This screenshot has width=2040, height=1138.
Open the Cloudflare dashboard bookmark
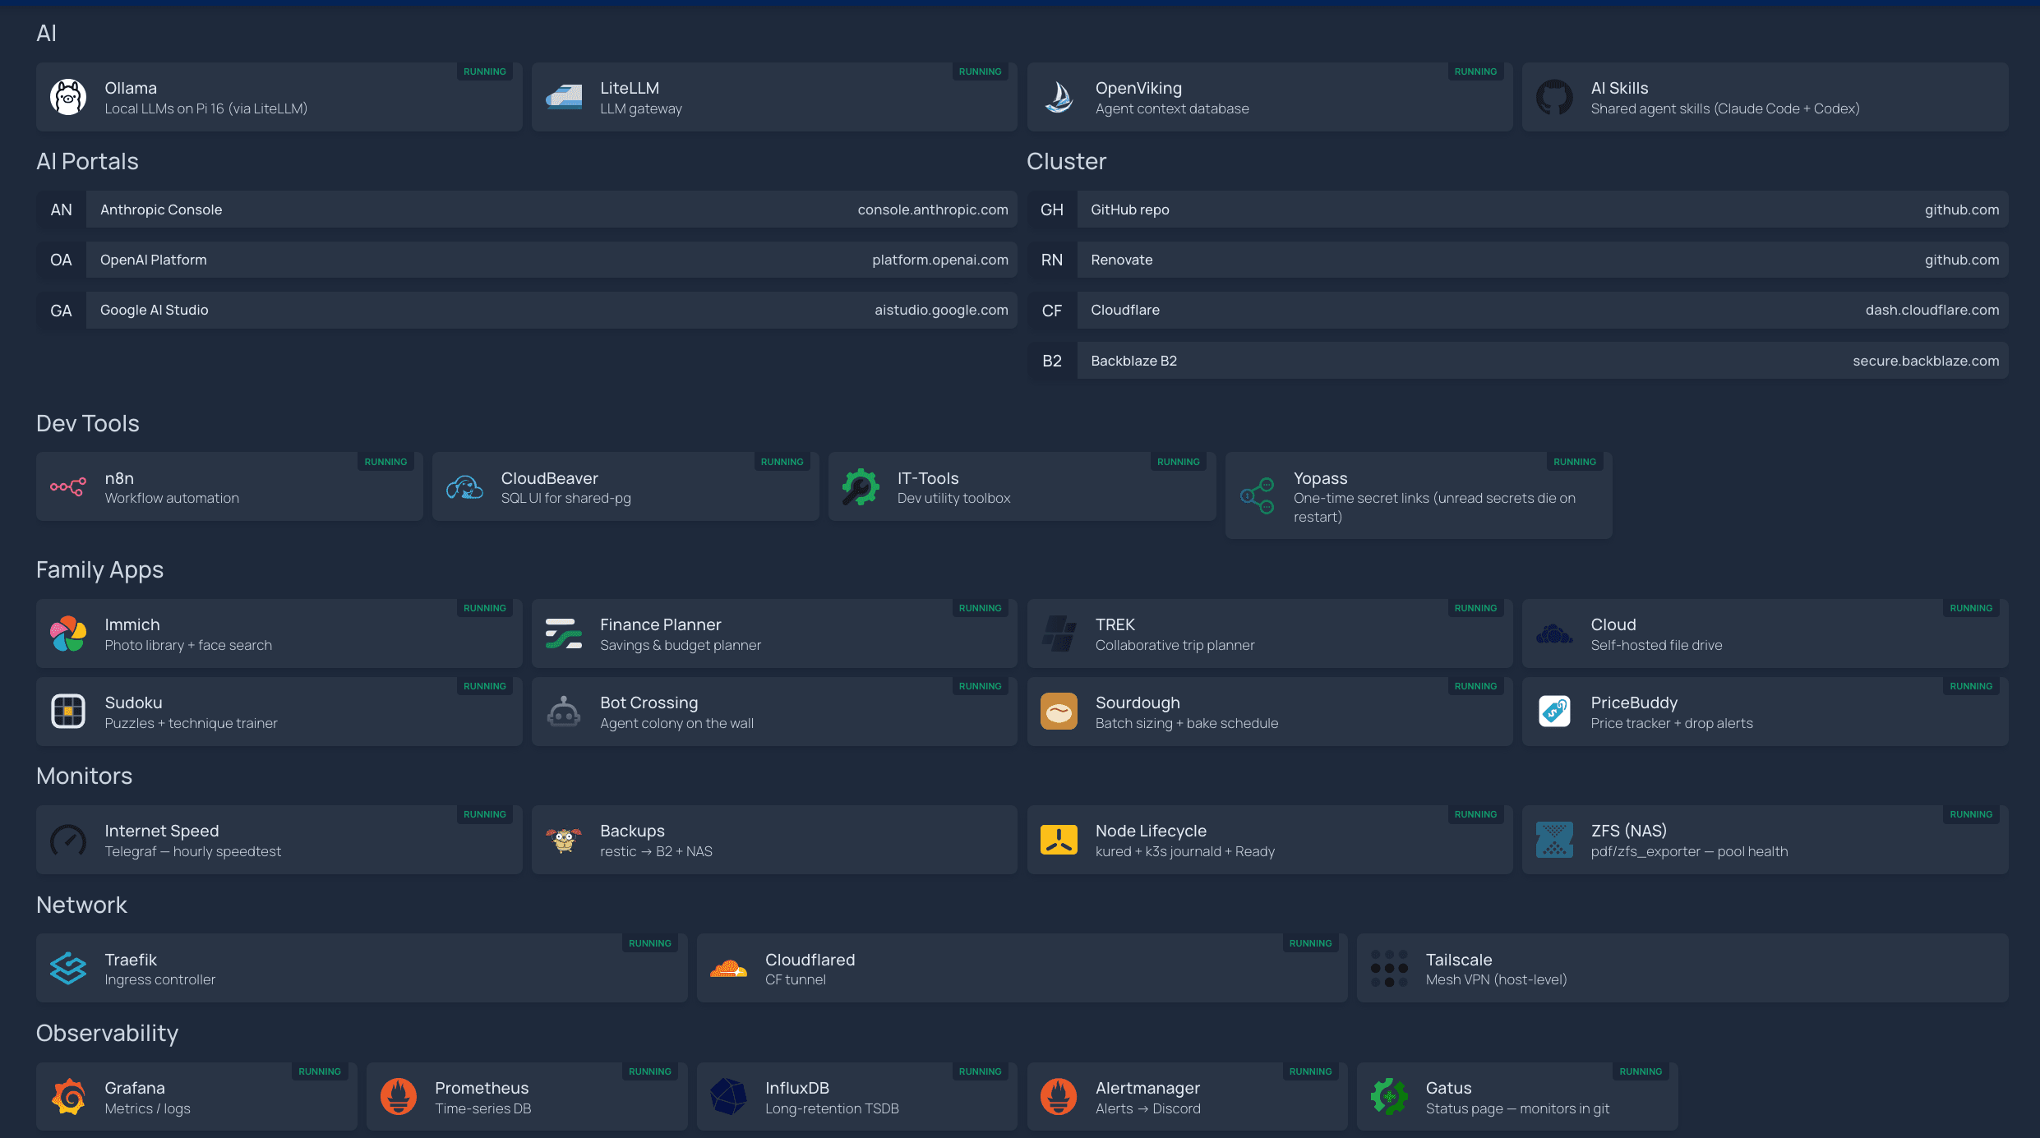coord(1517,311)
